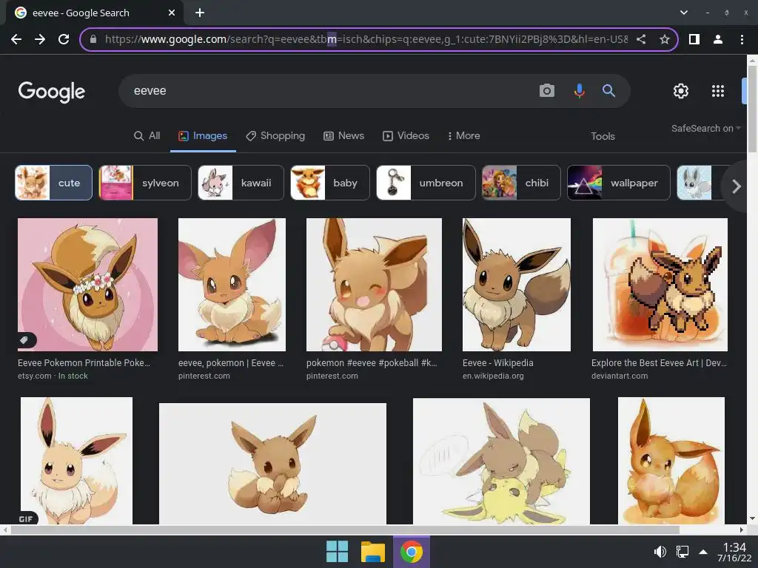Open the eevee on Jolteon image
Viewport: 758px width, 568px height.
tap(501, 461)
